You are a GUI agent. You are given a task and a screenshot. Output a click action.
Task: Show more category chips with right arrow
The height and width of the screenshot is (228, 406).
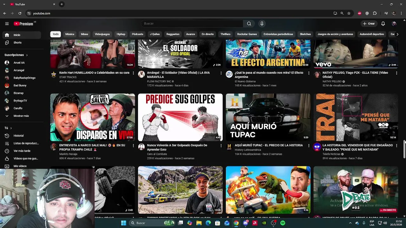(397, 34)
